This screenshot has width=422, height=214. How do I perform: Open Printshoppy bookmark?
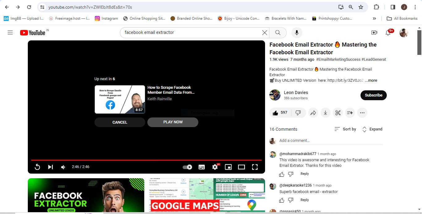(332, 19)
